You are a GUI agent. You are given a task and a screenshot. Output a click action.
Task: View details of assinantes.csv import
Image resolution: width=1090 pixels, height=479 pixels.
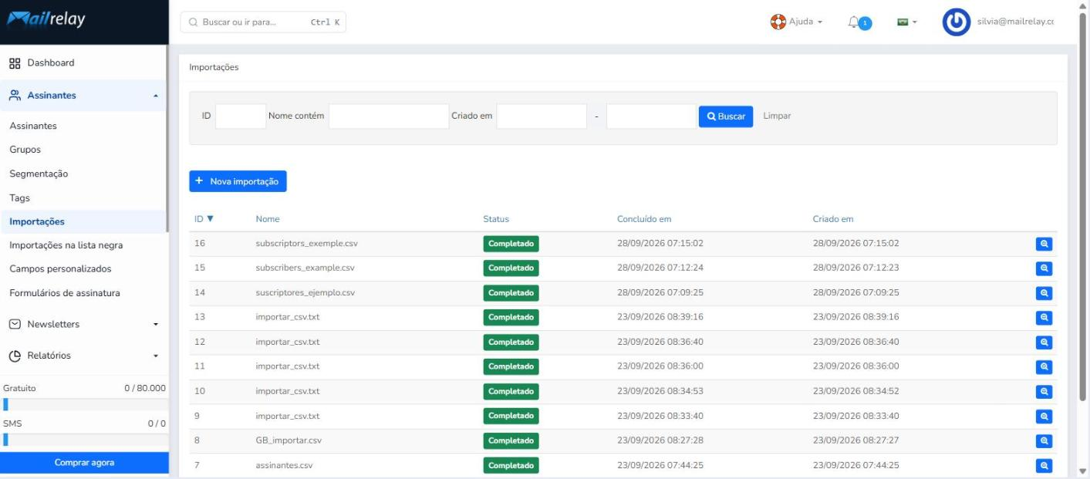click(1044, 466)
